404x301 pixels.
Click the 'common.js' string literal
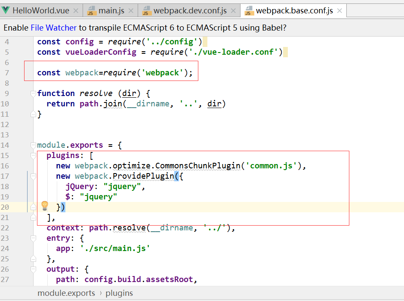coord(271,166)
